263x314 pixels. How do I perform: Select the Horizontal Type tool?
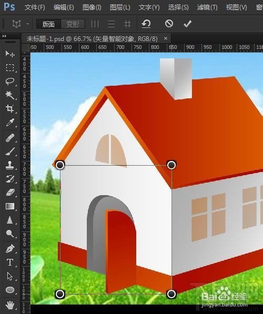coord(10,262)
